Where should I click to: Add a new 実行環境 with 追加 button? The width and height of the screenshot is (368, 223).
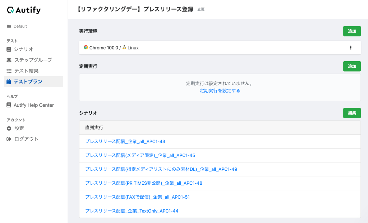[x=352, y=31]
